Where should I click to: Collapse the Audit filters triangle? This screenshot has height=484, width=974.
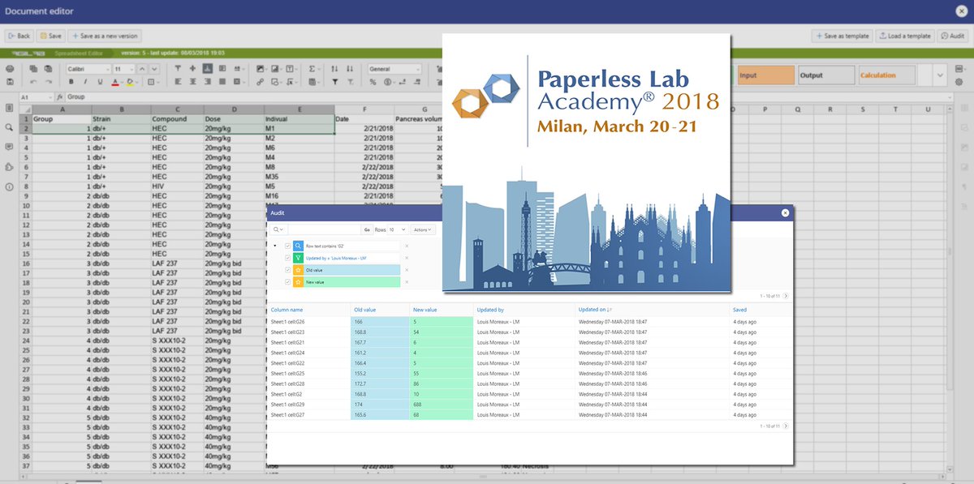(x=275, y=246)
